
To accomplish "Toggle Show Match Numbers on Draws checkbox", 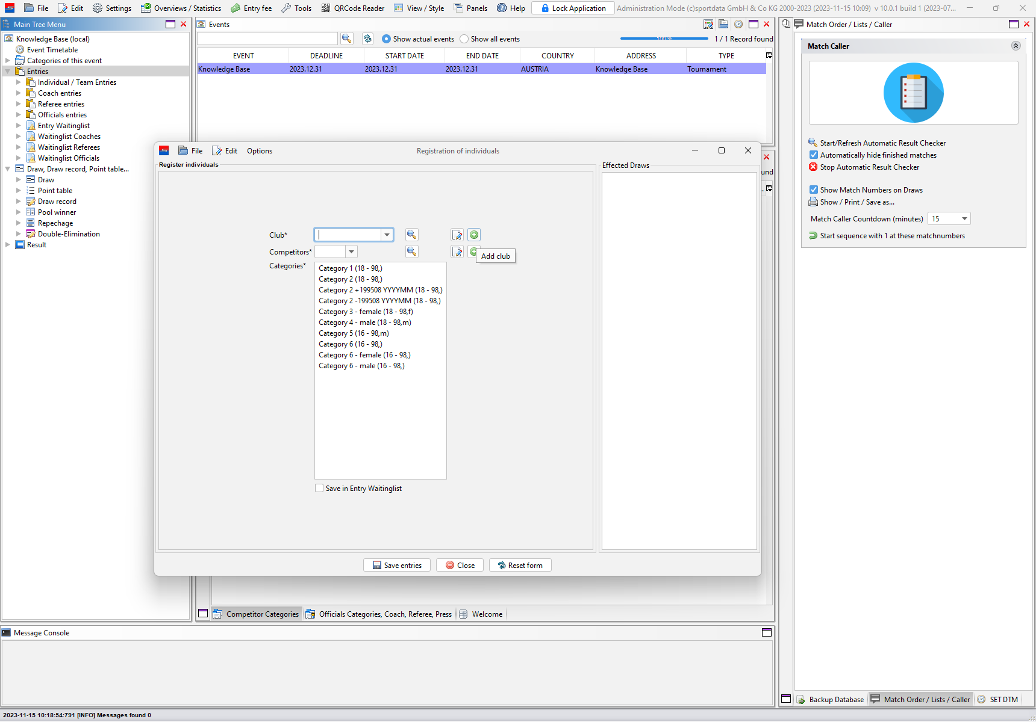I will tap(813, 190).
